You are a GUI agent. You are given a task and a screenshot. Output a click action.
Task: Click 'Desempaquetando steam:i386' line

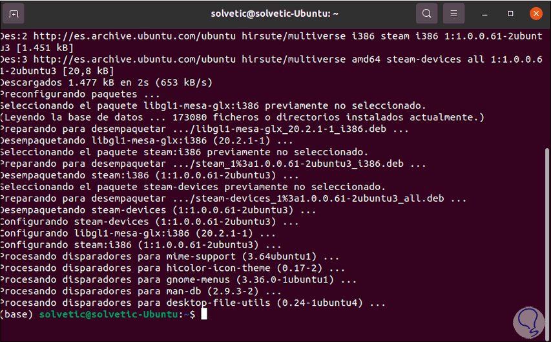149,175
